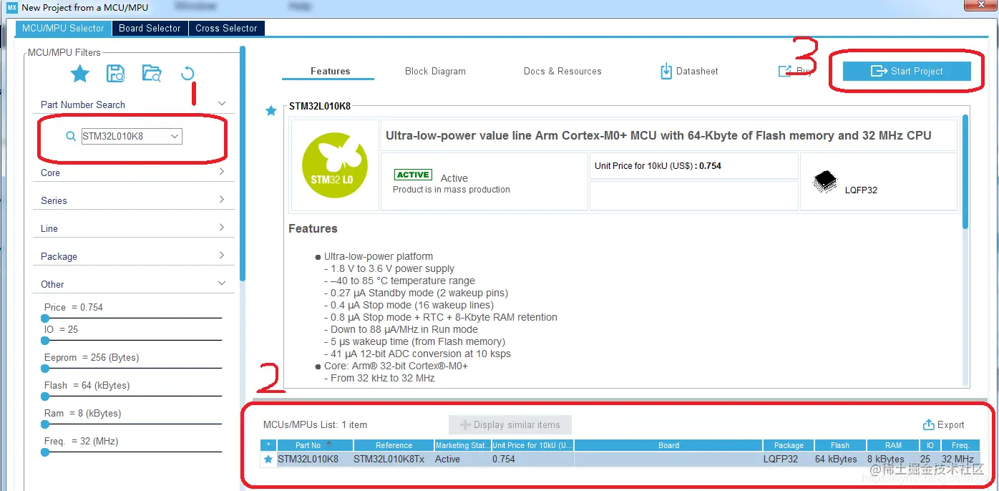Click the LQFP32 package chip icon
Viewport: 999px width, 491px height.
click(826, 182)
